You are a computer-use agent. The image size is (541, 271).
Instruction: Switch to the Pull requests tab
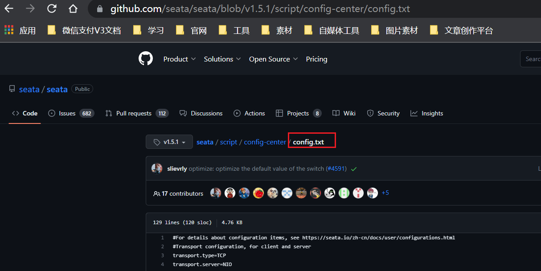tap(136, 113)
